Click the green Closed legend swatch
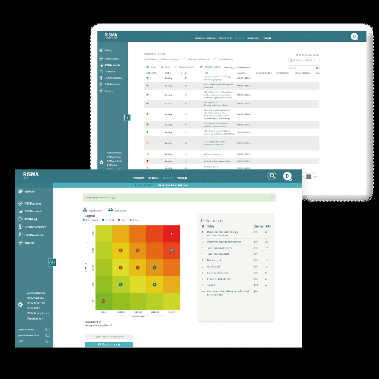Viewport: 379px width, 379px height. (x=130, y=220)
